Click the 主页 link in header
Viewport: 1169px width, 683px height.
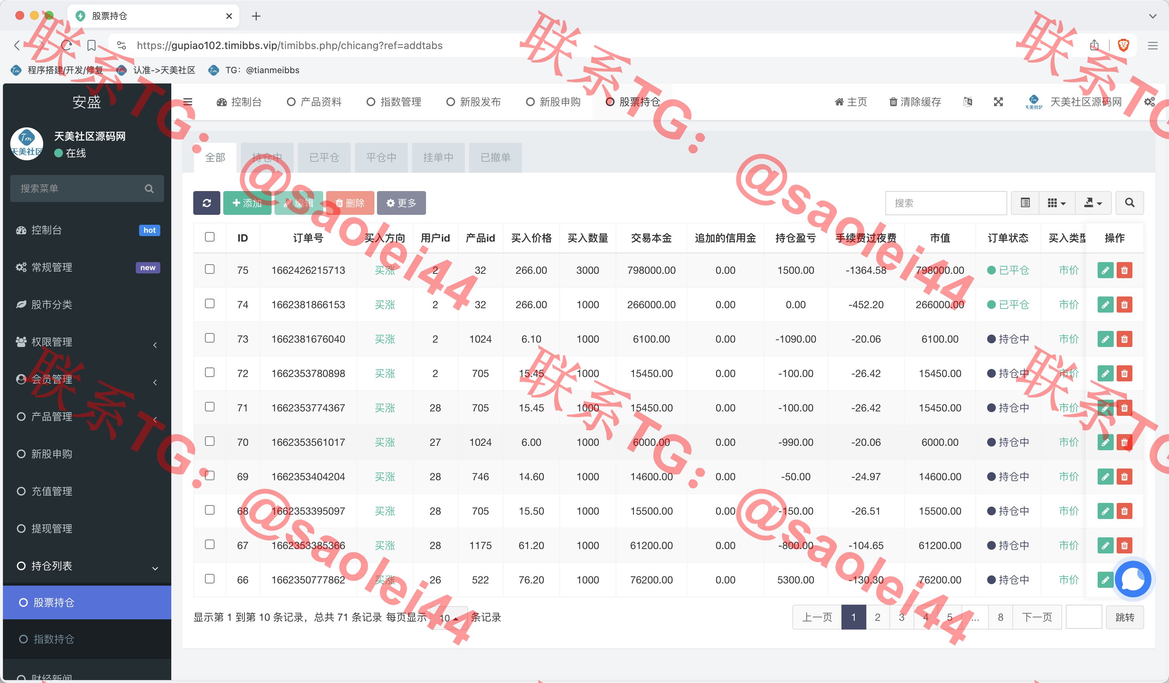(x=851, y=102)
